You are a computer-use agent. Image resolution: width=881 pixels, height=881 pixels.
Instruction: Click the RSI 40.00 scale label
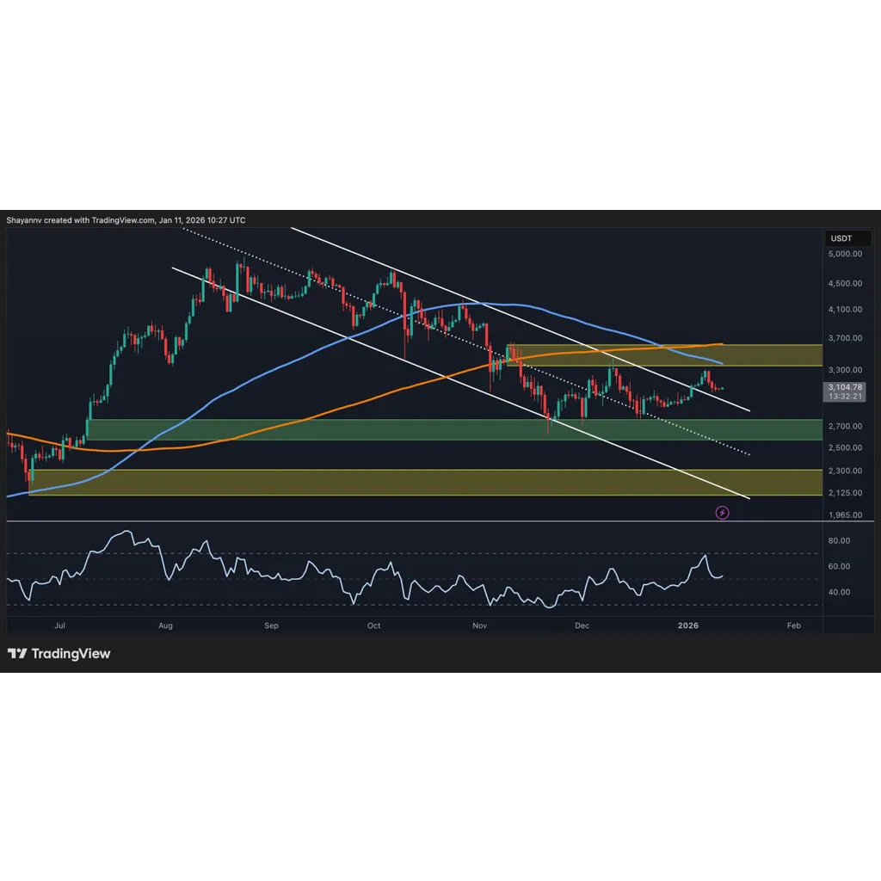839,592
